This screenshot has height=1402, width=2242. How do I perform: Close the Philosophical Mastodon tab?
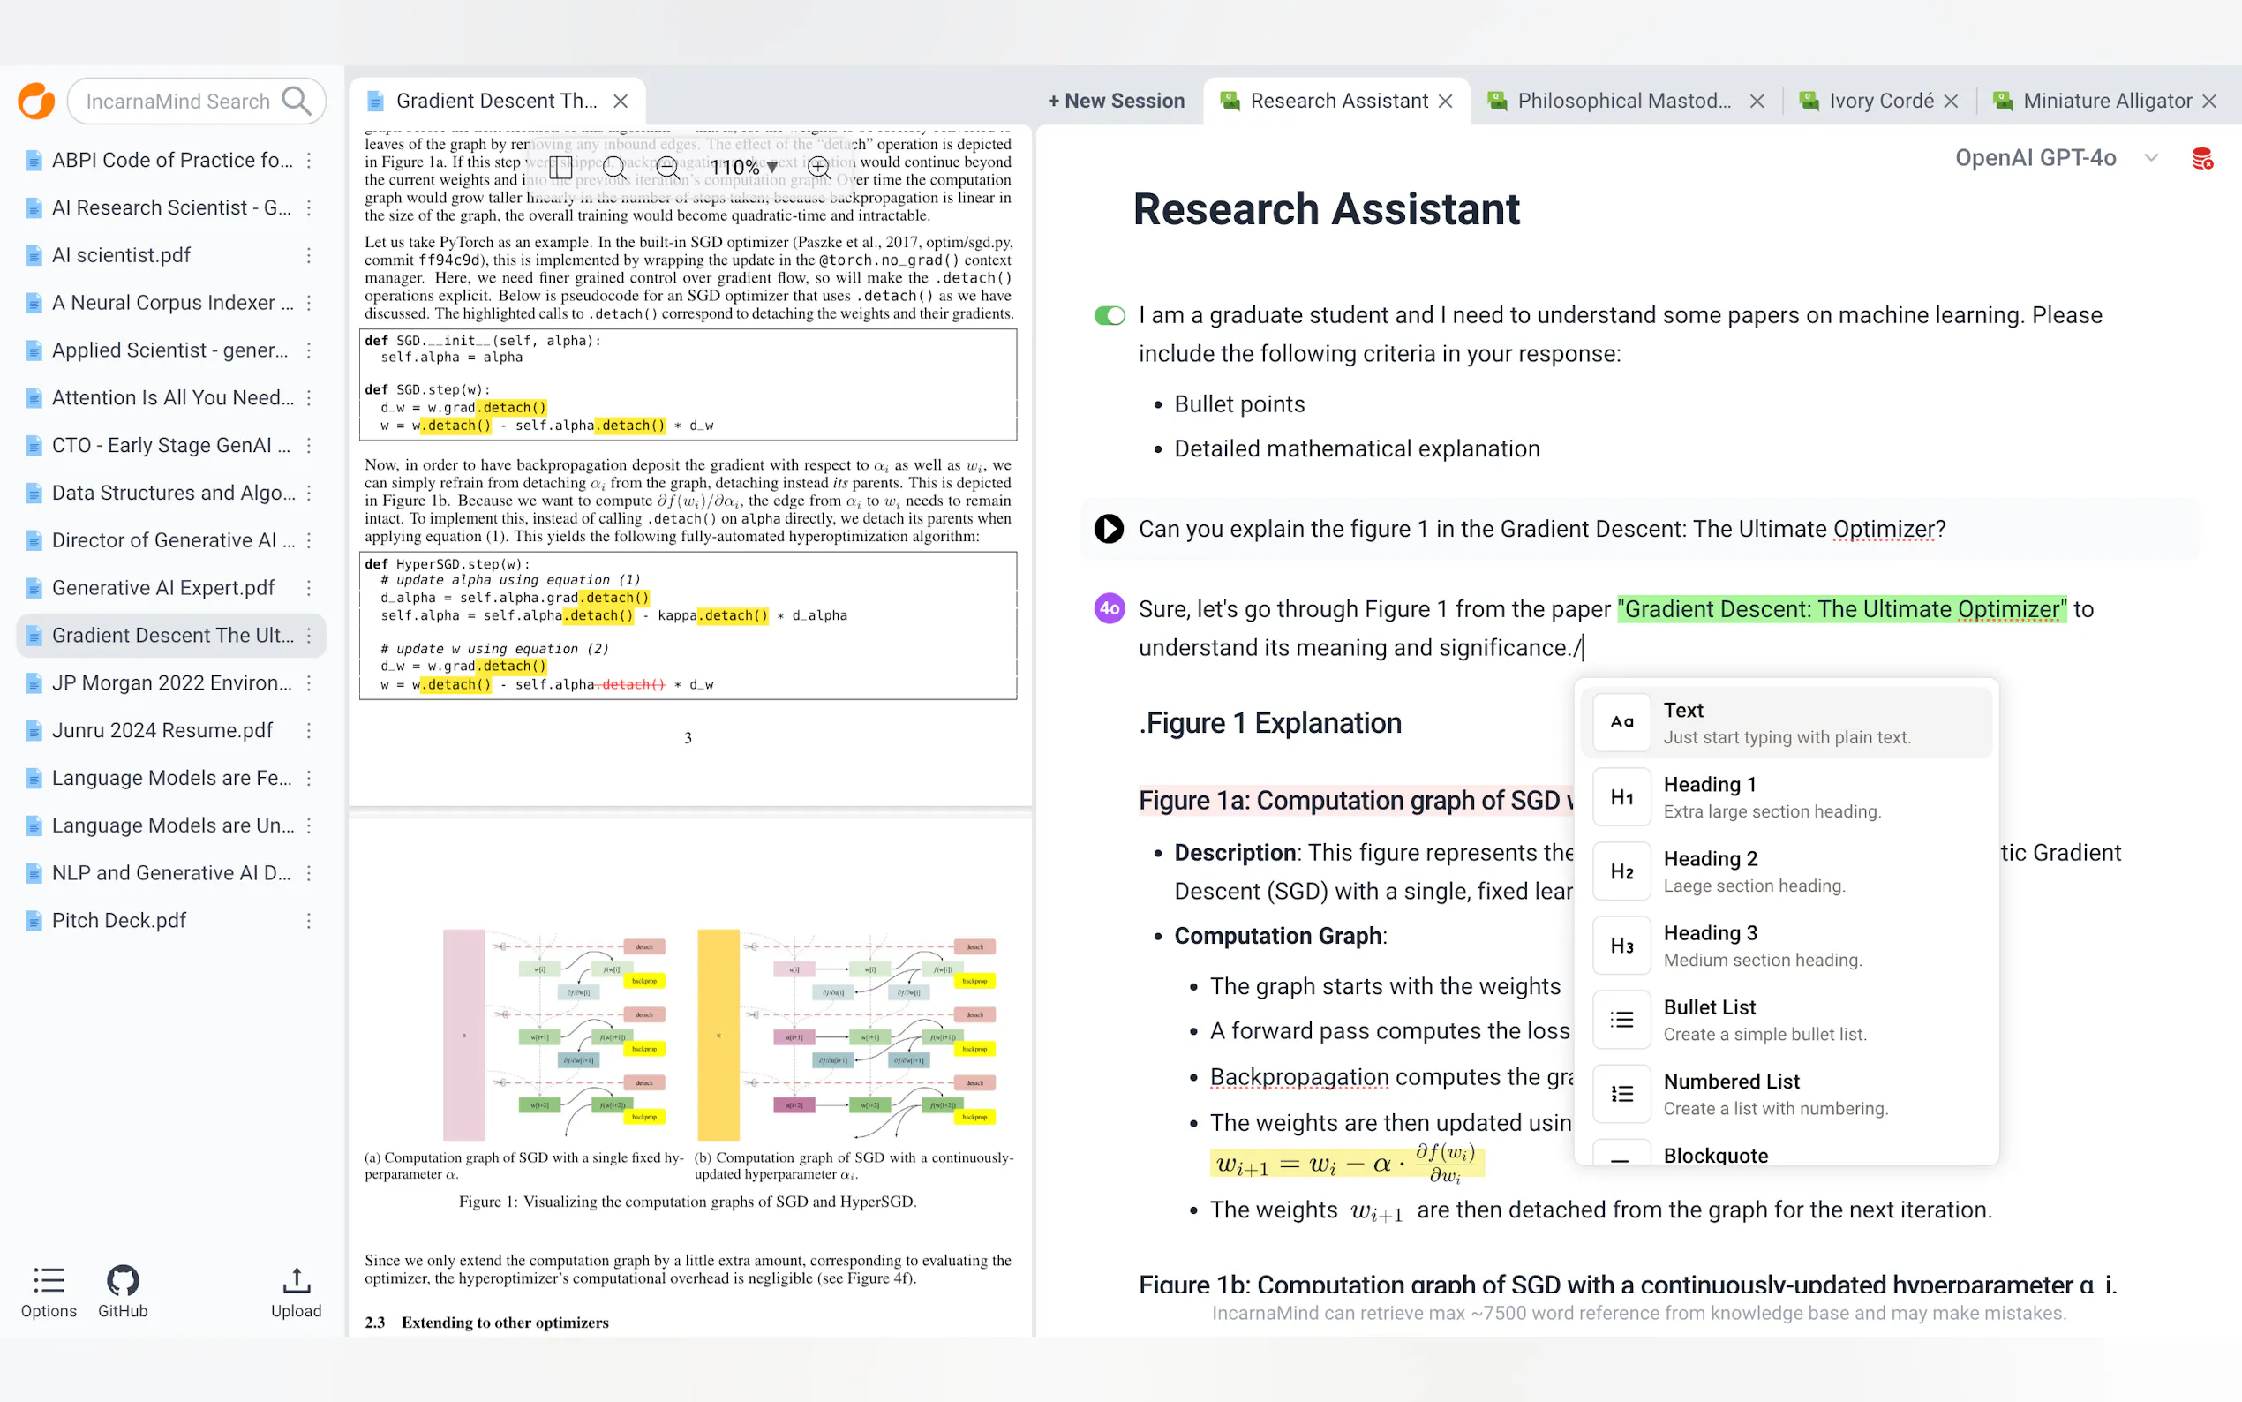[1757, 102]
